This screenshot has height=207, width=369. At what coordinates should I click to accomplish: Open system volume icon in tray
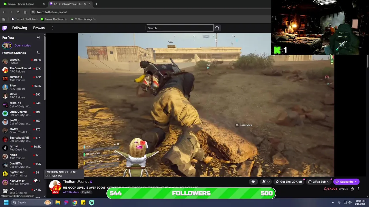pyautogui.click(x=350, y=202)
